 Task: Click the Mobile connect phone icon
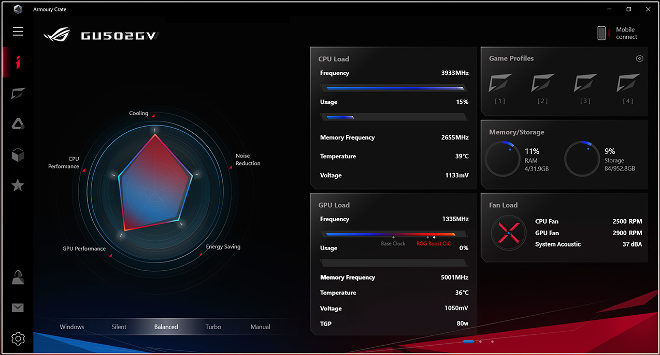601,33
